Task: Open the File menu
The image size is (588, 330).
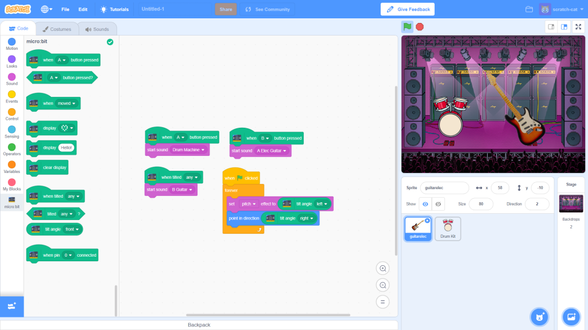Action: pyautogui.click(x=65, y=9)
